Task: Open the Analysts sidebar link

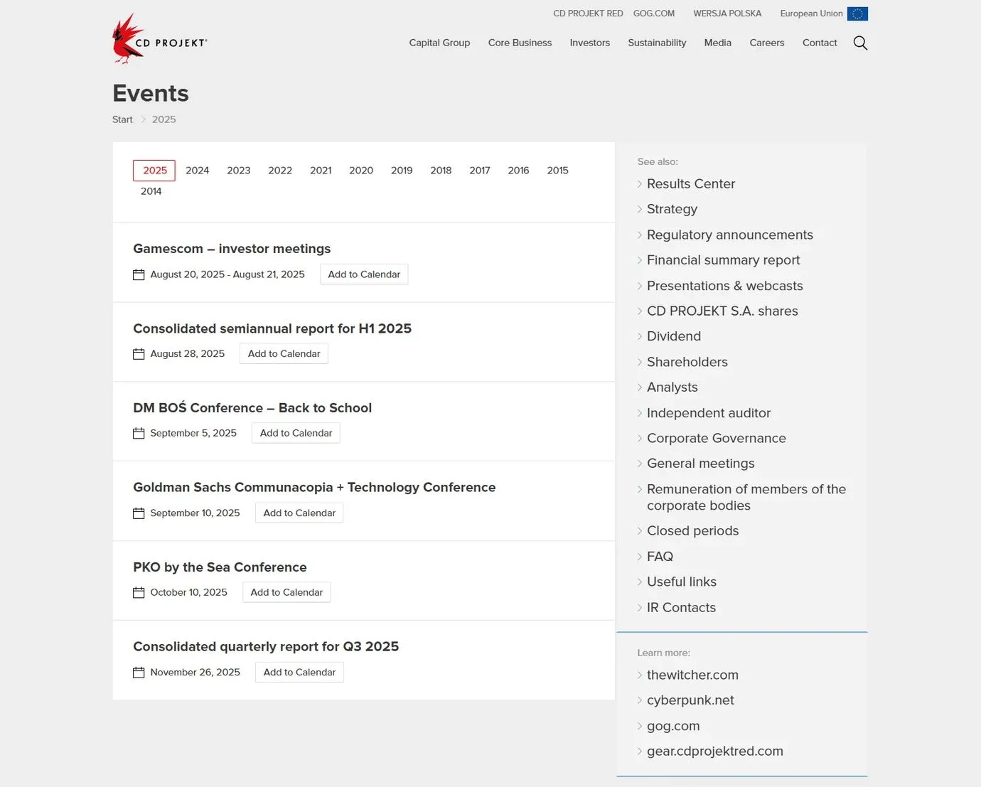Action: [x=672, y=387]
